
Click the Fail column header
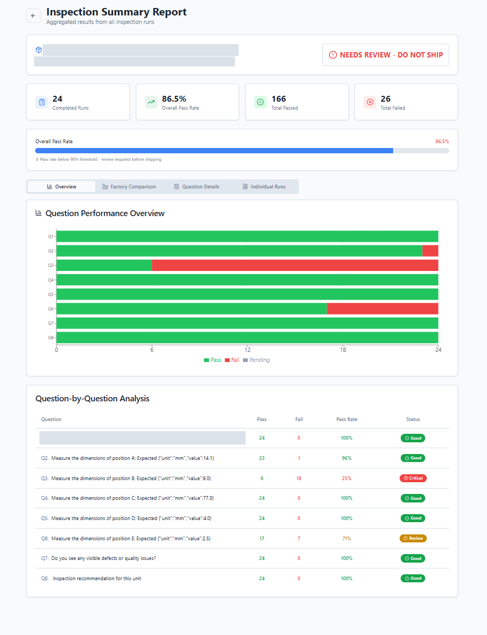[299, 419]
